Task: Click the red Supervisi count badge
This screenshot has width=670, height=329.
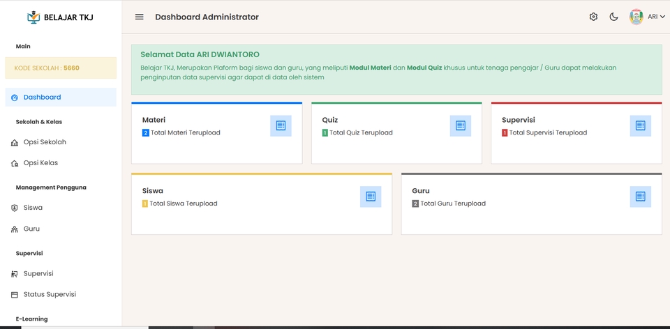Action: click(x=505, y=133)
